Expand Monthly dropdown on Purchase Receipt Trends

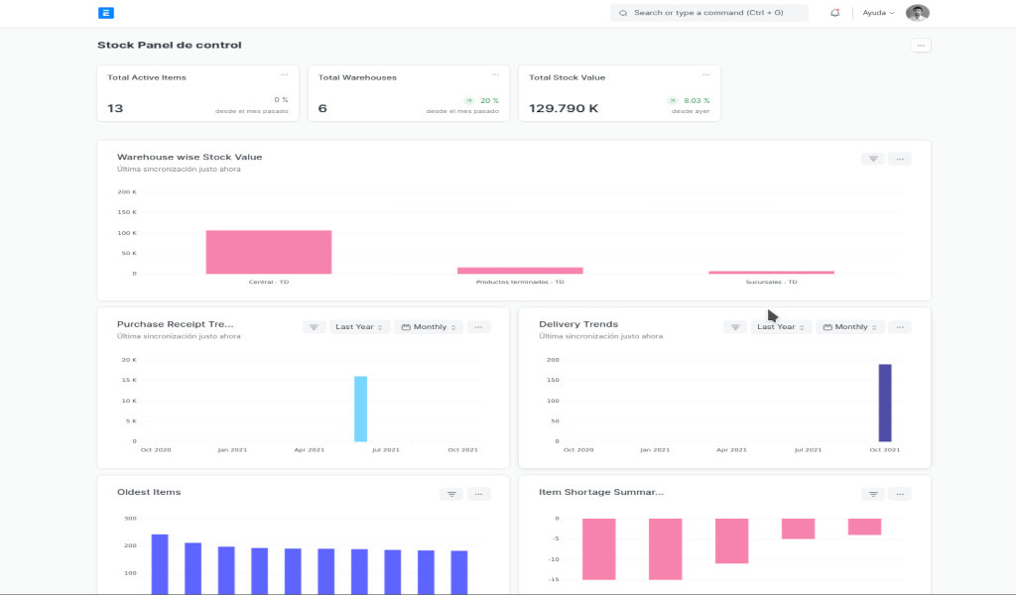[428, 327]
